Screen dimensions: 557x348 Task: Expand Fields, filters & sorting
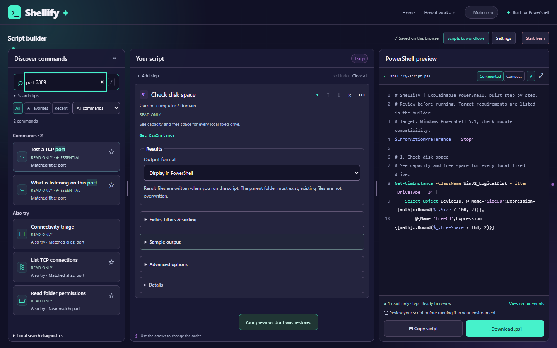(x=252, y=219)
